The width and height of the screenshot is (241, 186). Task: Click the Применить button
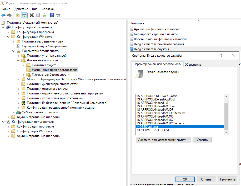pyautogui.click(x=228, y=179)
